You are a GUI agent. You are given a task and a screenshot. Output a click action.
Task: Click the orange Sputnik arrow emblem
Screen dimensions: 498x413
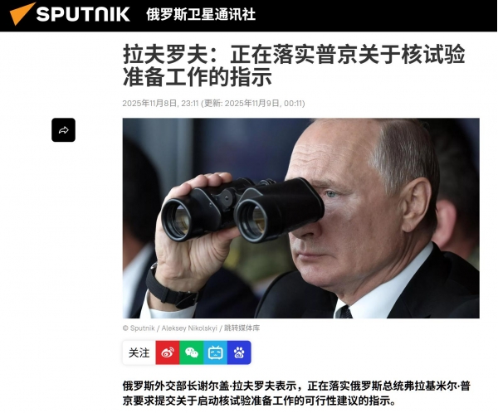coord(22,13)
